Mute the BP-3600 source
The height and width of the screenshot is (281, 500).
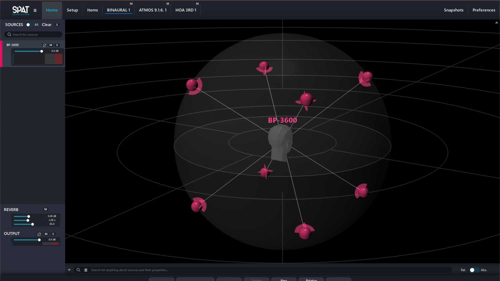(x=51, y=45)
